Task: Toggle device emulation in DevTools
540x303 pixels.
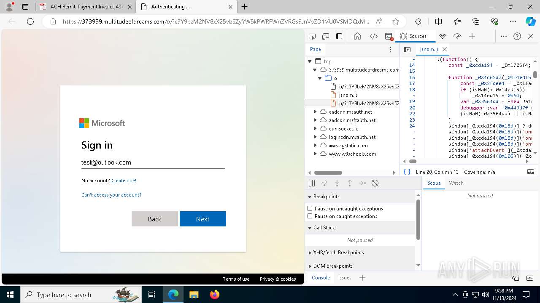Action: [326, 36]
